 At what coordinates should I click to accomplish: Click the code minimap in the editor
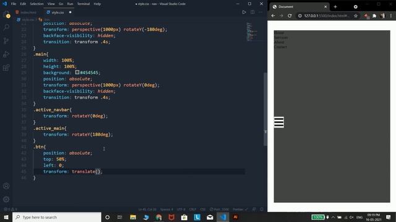pyautogui.click(x=252, y=31)
